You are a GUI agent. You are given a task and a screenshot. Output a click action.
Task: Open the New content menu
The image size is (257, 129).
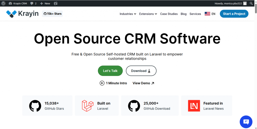tap(45, 4)
